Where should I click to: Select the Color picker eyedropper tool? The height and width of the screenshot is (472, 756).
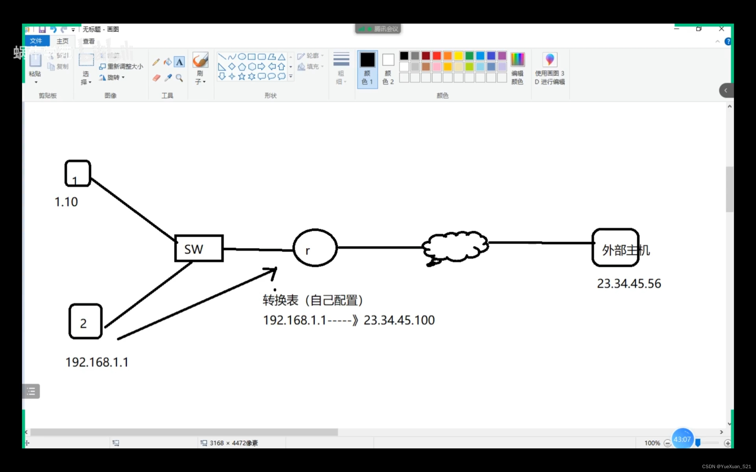click(168, 78)
